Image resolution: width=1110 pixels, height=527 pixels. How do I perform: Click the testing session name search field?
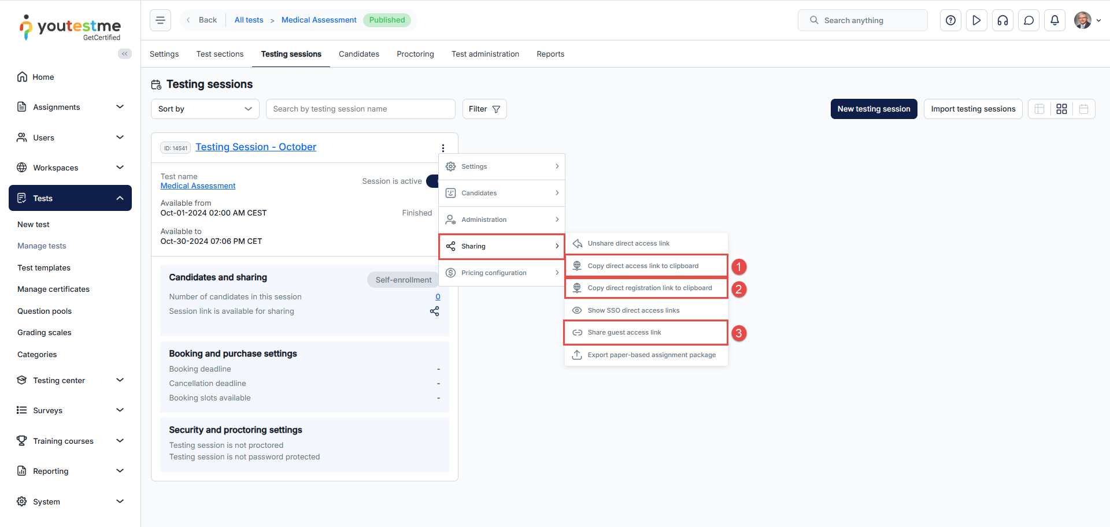(360, 109)
